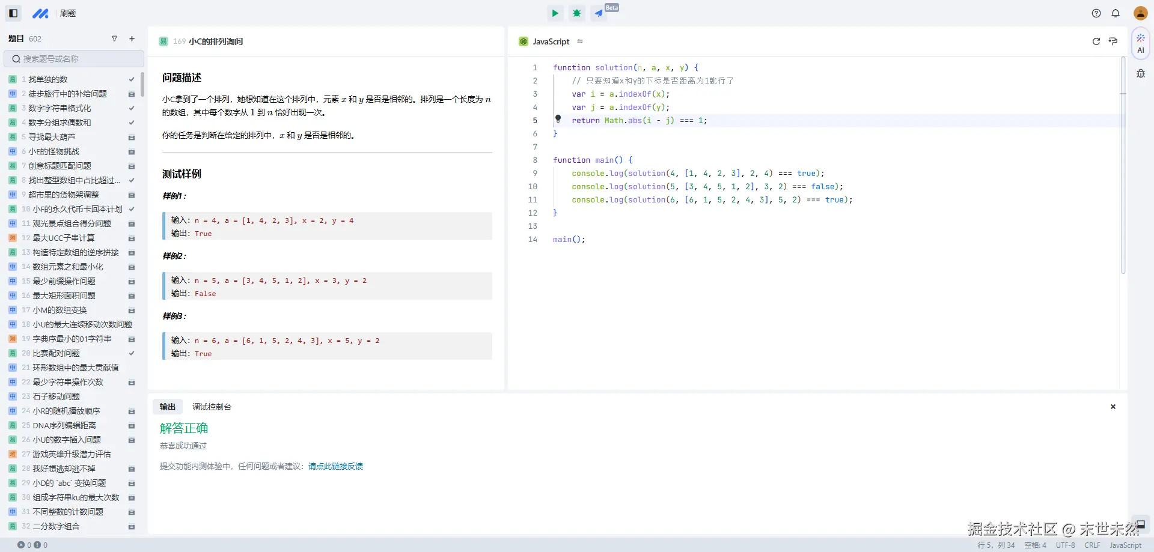Click the problem search input field
This screenshot has width=1154, height=552.
[74, 59]
